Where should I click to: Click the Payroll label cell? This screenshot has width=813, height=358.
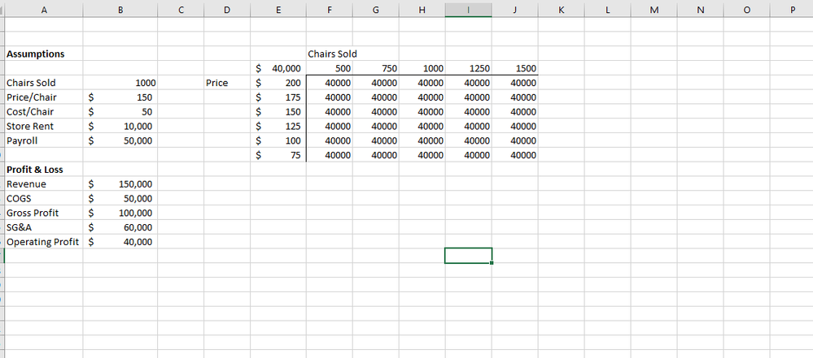click(x=44, y=140)
